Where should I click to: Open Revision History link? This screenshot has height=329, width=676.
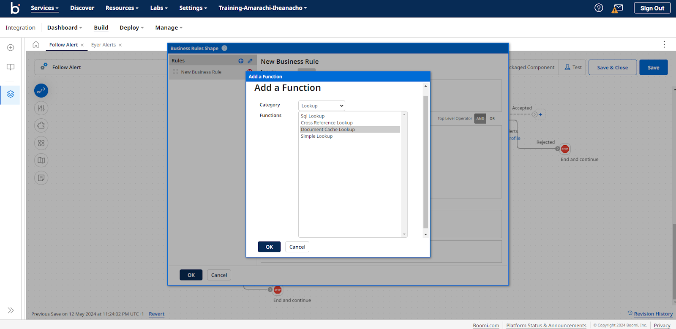click(x=650, y=314)
